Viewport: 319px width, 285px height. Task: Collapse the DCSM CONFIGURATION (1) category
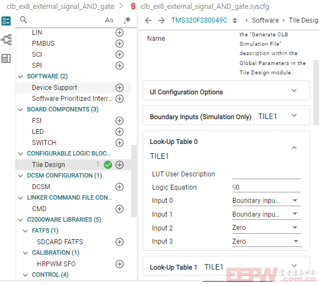click(20, 176)
